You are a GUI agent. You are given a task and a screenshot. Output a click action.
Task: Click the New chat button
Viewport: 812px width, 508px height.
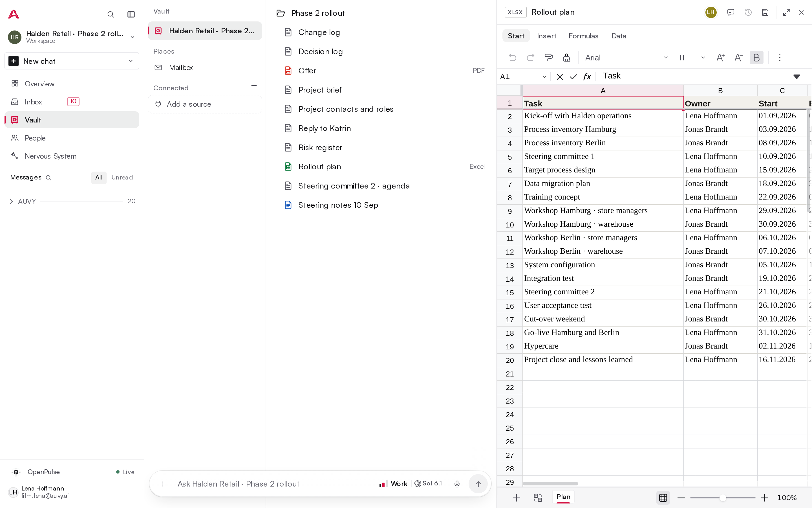point(64,61)
